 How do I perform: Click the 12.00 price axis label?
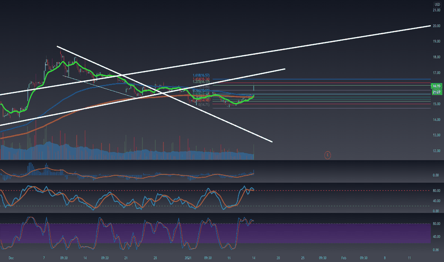436,151
